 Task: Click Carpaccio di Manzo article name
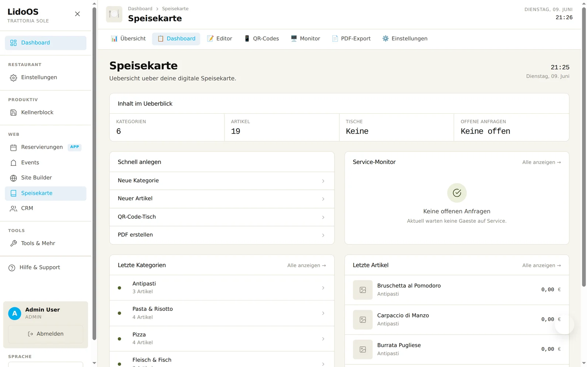(403, 316)
